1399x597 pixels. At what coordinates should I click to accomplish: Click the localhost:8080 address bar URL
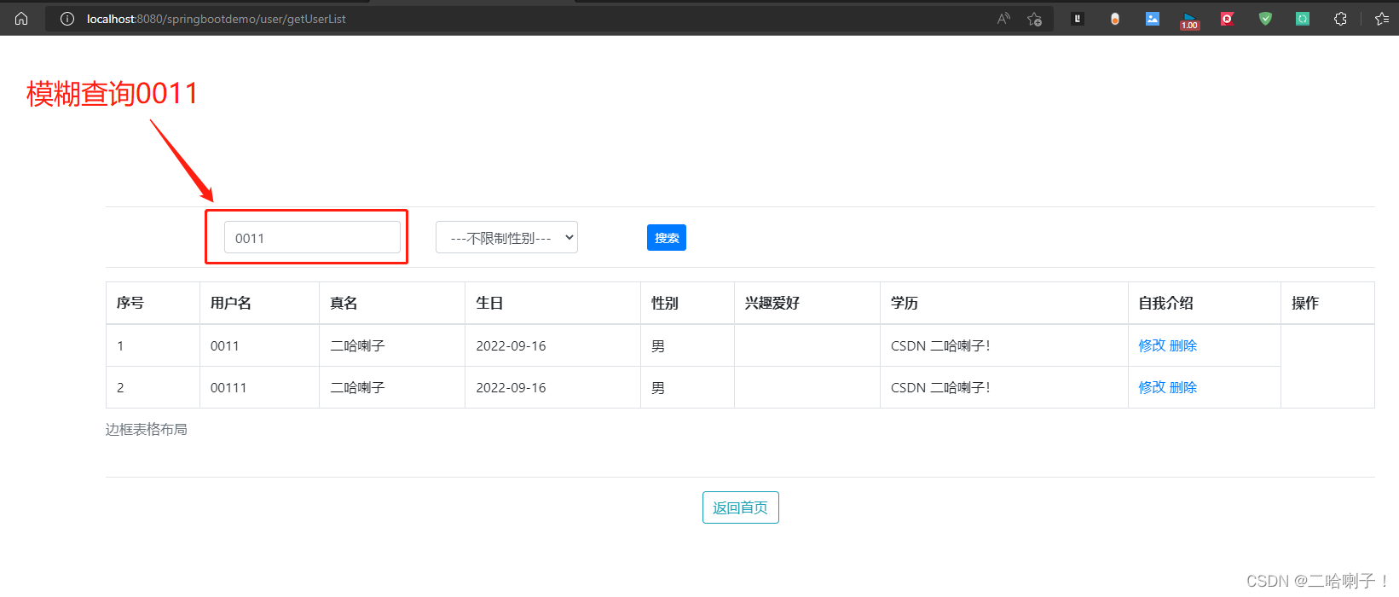coord(217,19)
